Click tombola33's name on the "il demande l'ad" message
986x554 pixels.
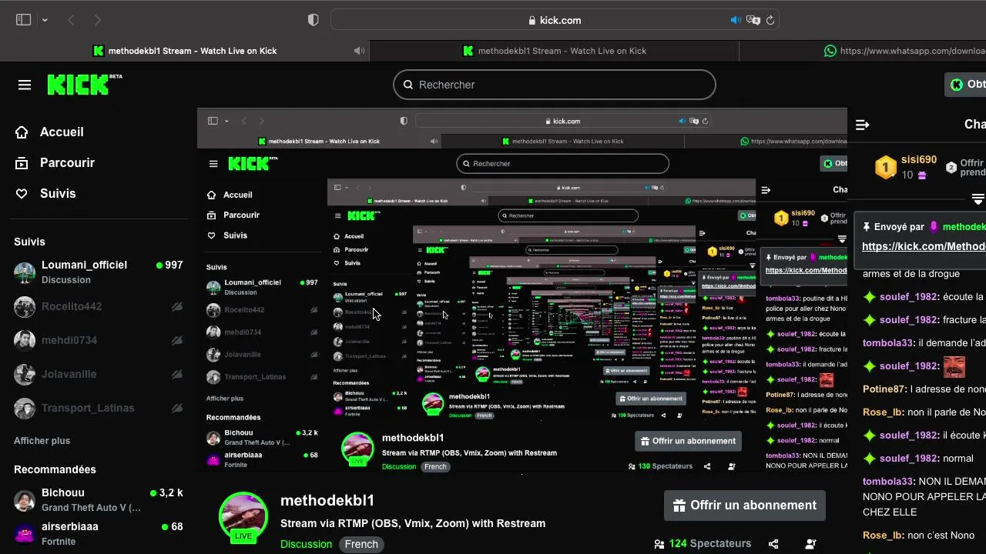(x=888, y=343)
